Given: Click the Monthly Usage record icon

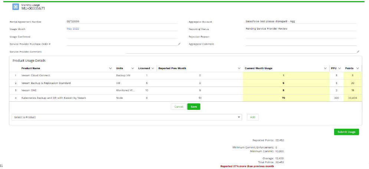Looking at the screenshot, I should (15, 7).
